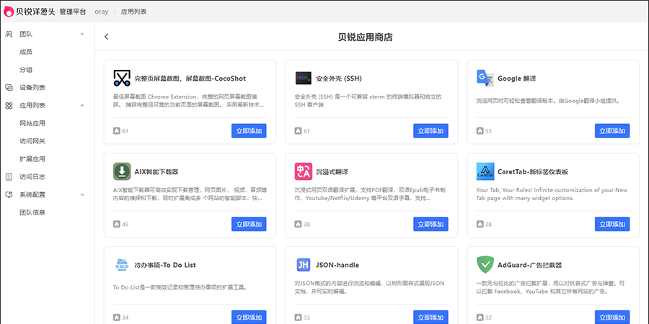The height and width of the screenshot is (324, 649).
Task: Click the oray breadcrumb link
Action: (101, 12)
